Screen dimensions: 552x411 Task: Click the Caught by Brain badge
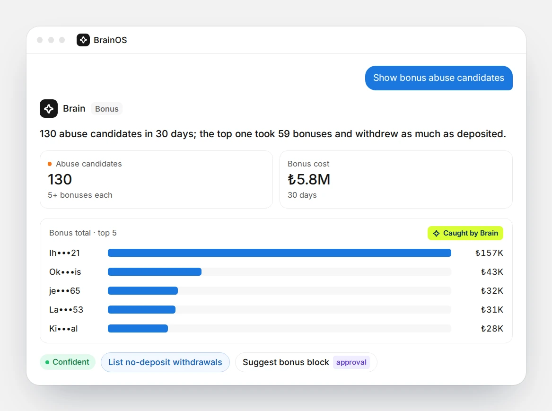tap(465, 233)
